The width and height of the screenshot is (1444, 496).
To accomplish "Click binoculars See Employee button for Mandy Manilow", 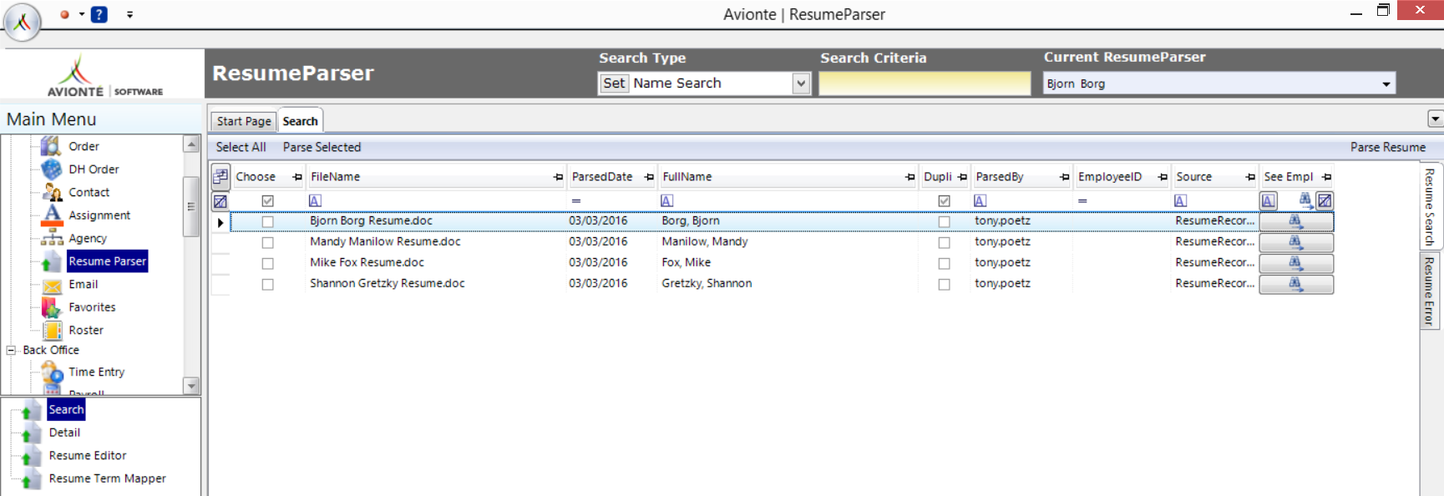I will [1296, 242].
